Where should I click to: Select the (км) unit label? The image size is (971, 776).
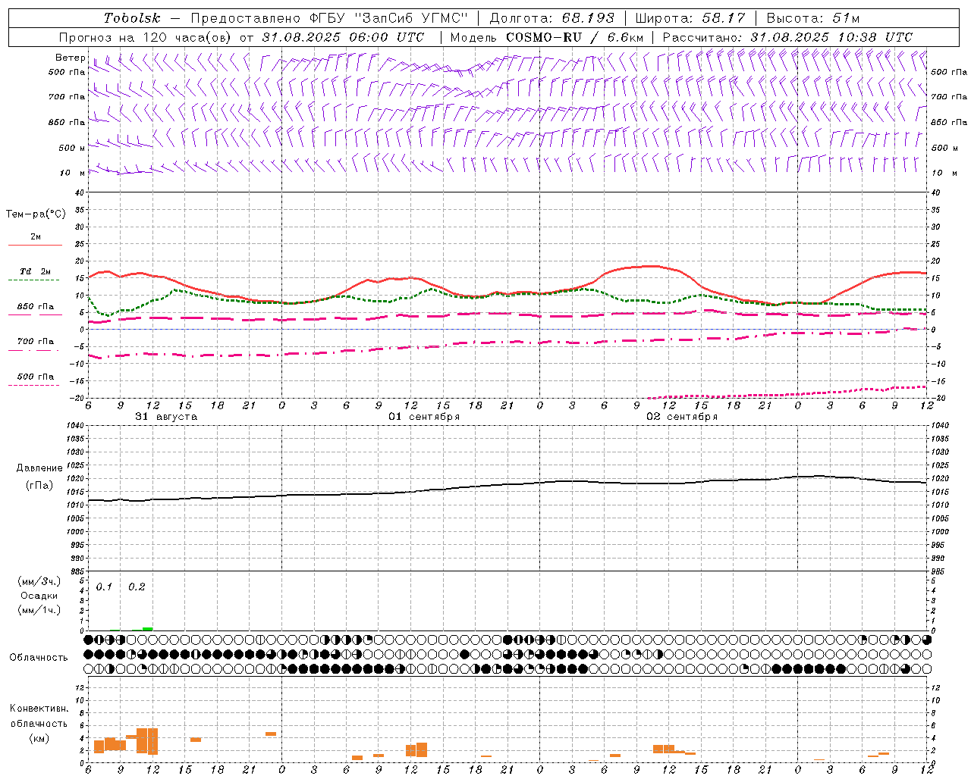[39, 738]
